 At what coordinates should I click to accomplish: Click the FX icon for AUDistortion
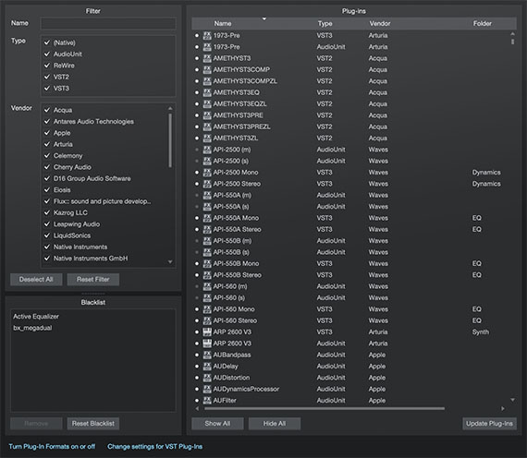pyautogui.click(x=207, y=378)
